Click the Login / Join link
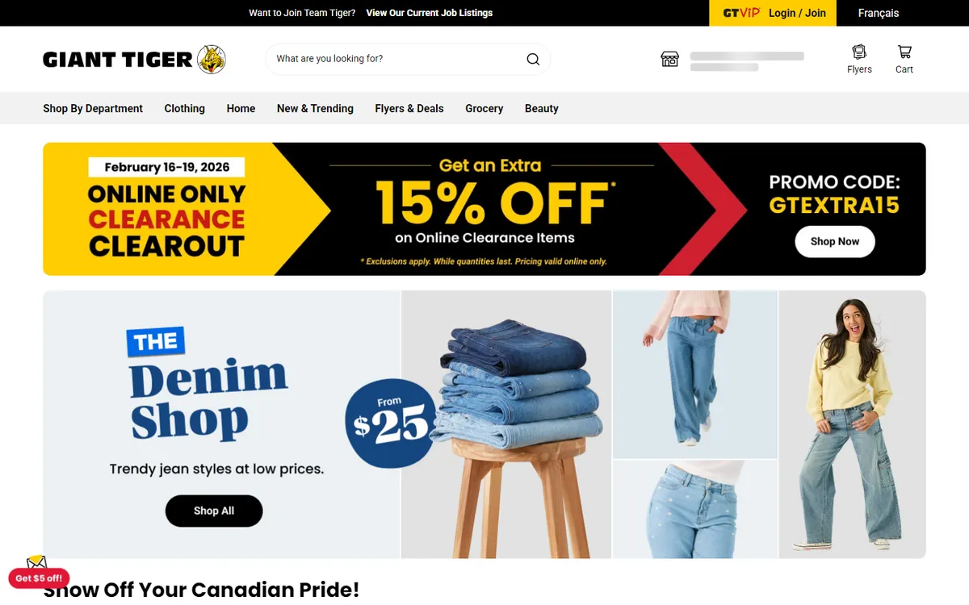Screen dimensions: 969x605 click(x=797, y=13)
